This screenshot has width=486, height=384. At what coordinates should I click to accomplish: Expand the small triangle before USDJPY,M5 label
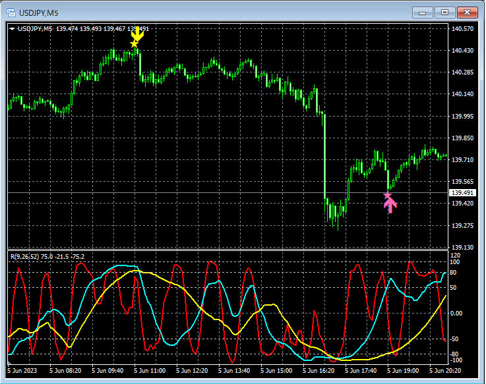coord(12,29)
